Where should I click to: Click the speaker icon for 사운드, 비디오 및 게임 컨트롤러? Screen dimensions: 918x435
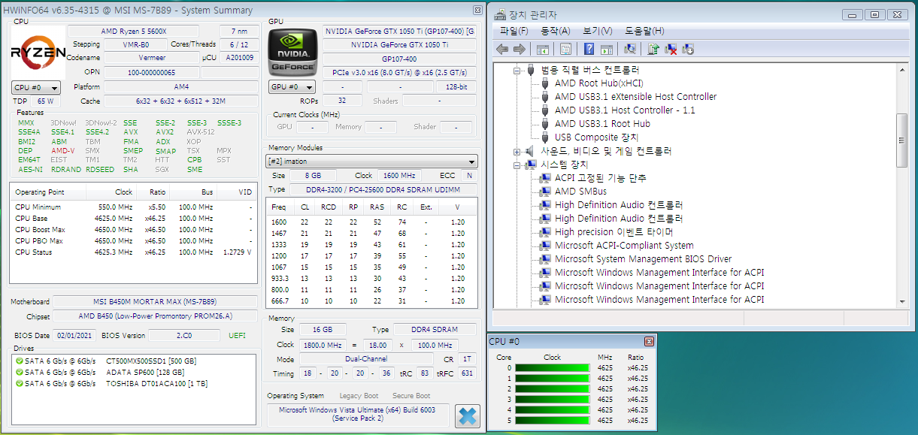(x=531, y=151)
